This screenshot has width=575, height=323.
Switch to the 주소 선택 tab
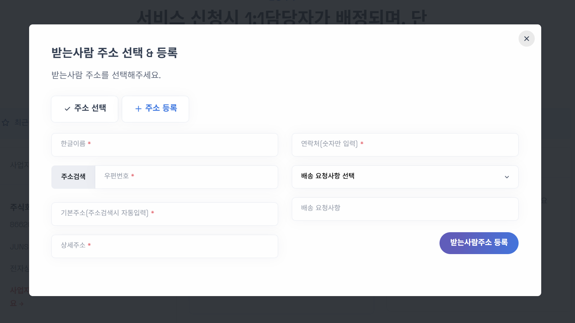point(84,109)
